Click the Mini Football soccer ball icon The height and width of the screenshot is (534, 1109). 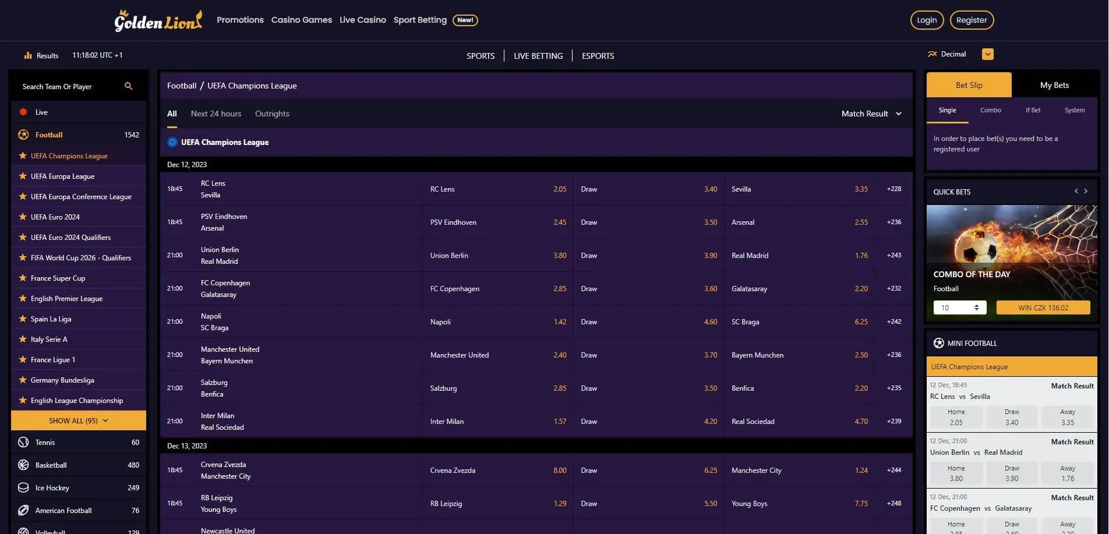point(938,343)
